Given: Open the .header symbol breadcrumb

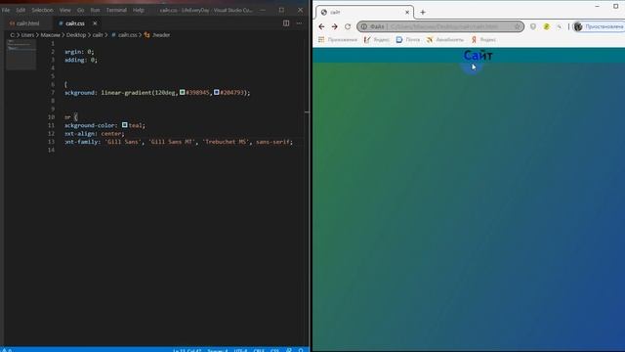Looking at the screenshot, I should point(157,35).
